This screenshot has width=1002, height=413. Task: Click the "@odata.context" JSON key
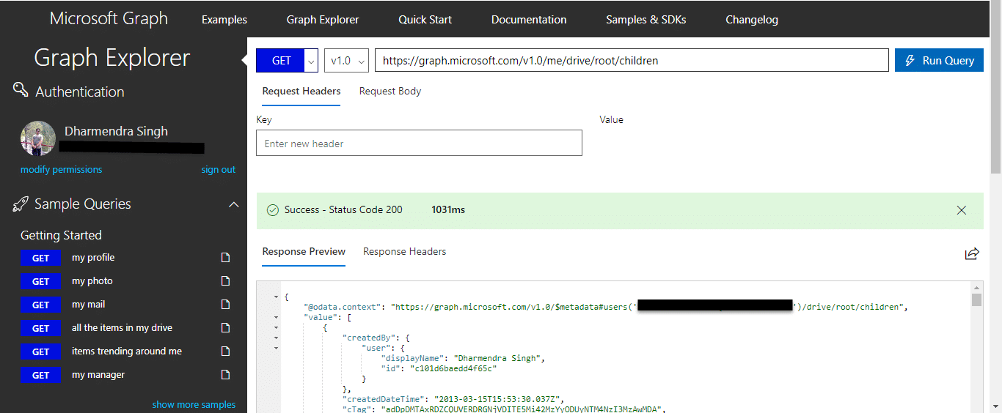tap(342, 307)
